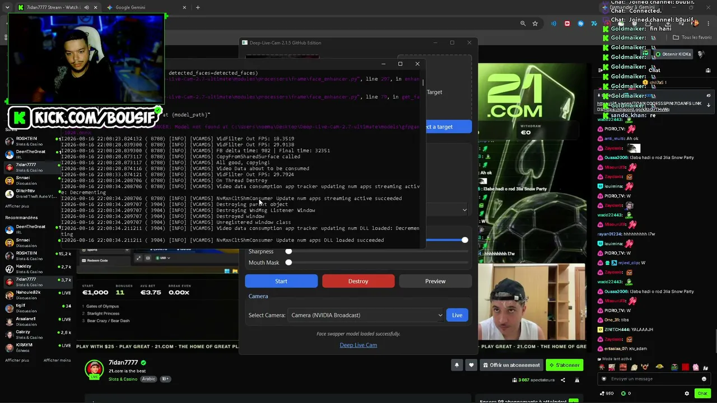This screenshot has width=717, height=403.
Task: Open the emoji picker in chat input
Action: click(704, 379)
